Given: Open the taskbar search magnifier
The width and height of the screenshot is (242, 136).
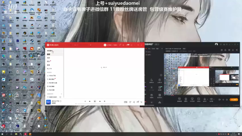Looking at the screenshot, I should [7, 134].
